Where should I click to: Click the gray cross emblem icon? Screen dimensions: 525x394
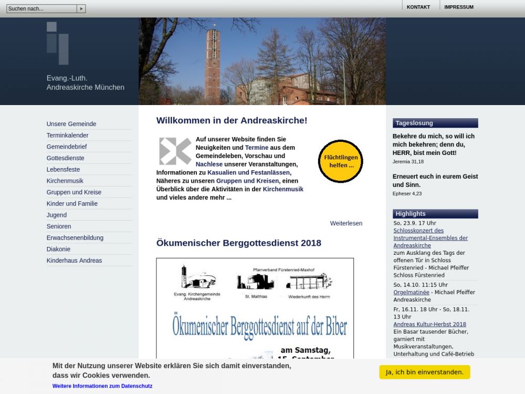point(175,151)
